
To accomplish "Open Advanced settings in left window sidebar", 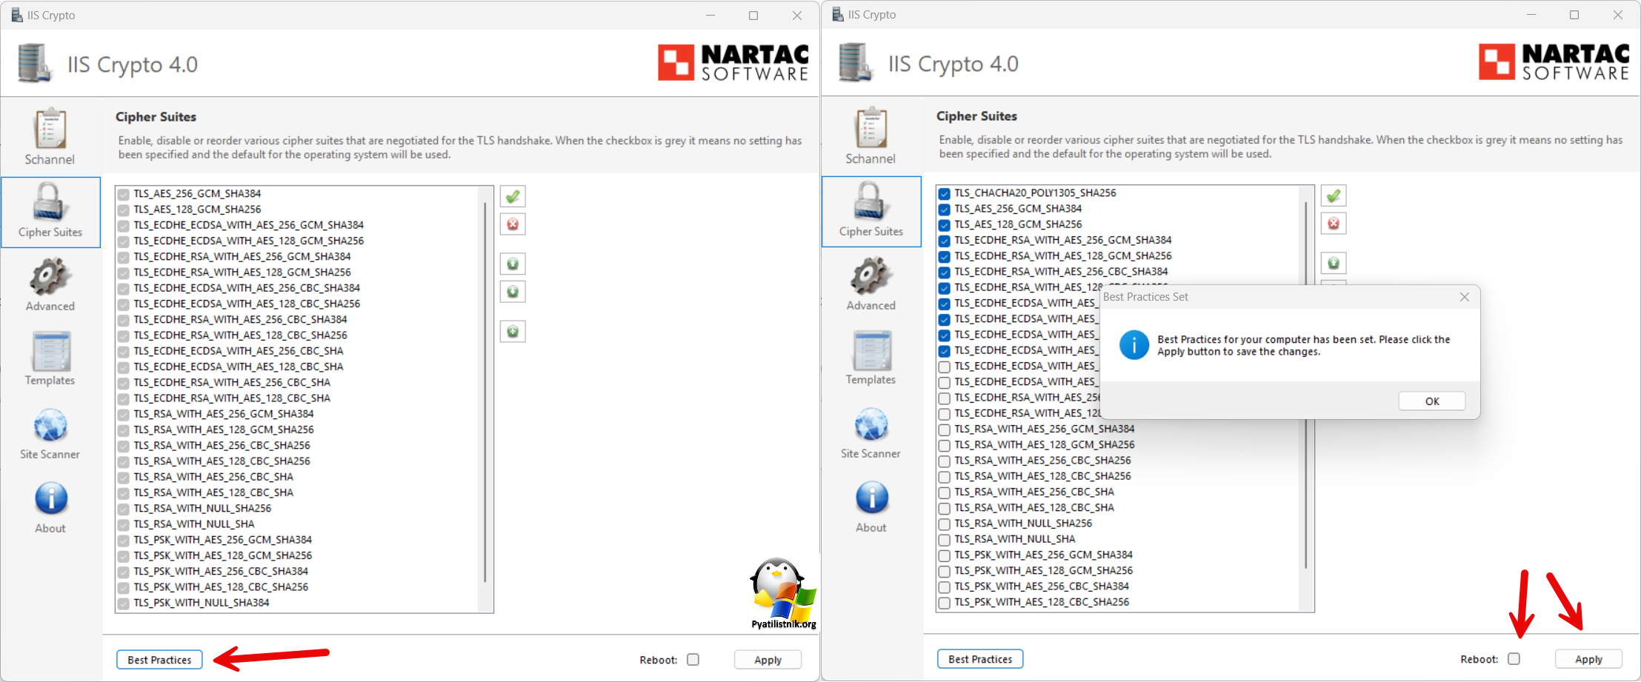I will pos(50,284).
